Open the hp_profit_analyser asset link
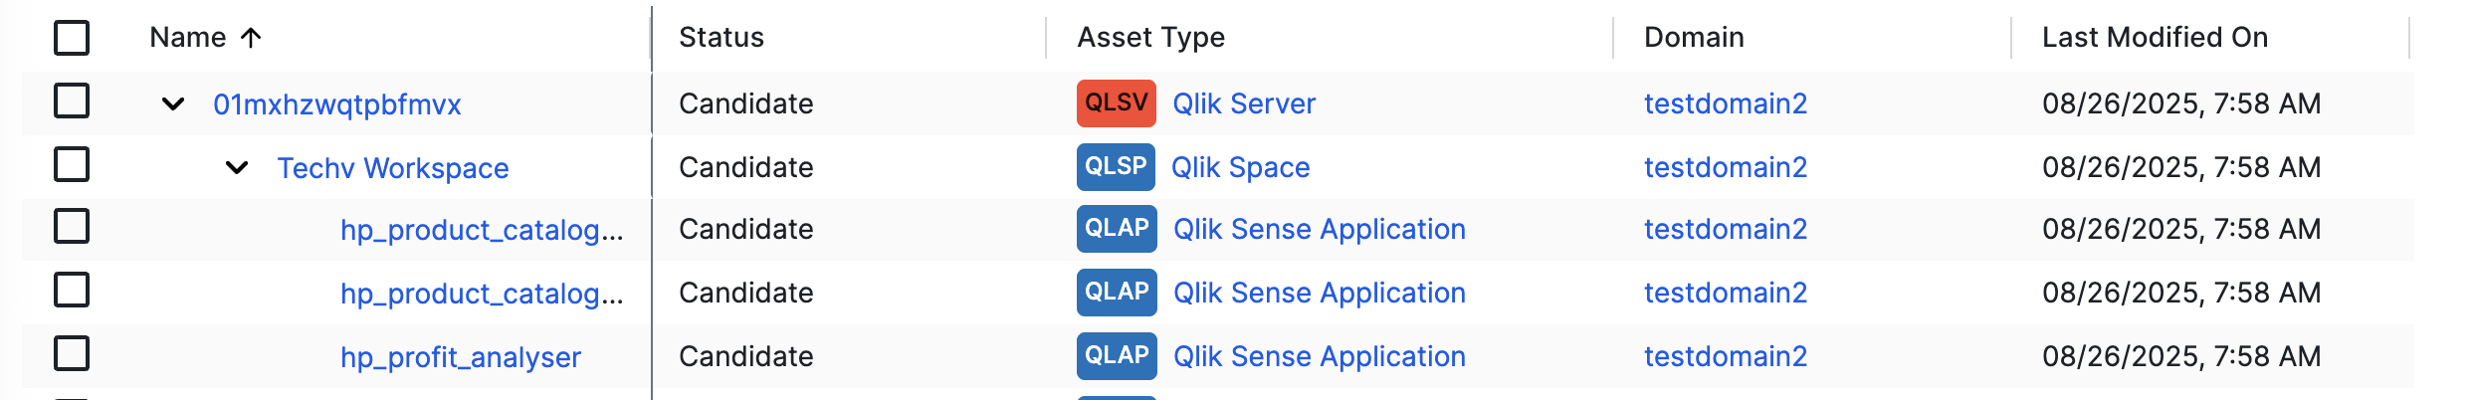This screenshot has width=2474, height=400. click(461, 357)
